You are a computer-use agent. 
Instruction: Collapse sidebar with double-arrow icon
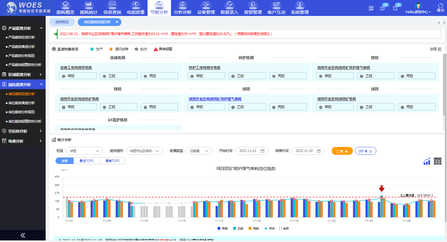(23, 235)
